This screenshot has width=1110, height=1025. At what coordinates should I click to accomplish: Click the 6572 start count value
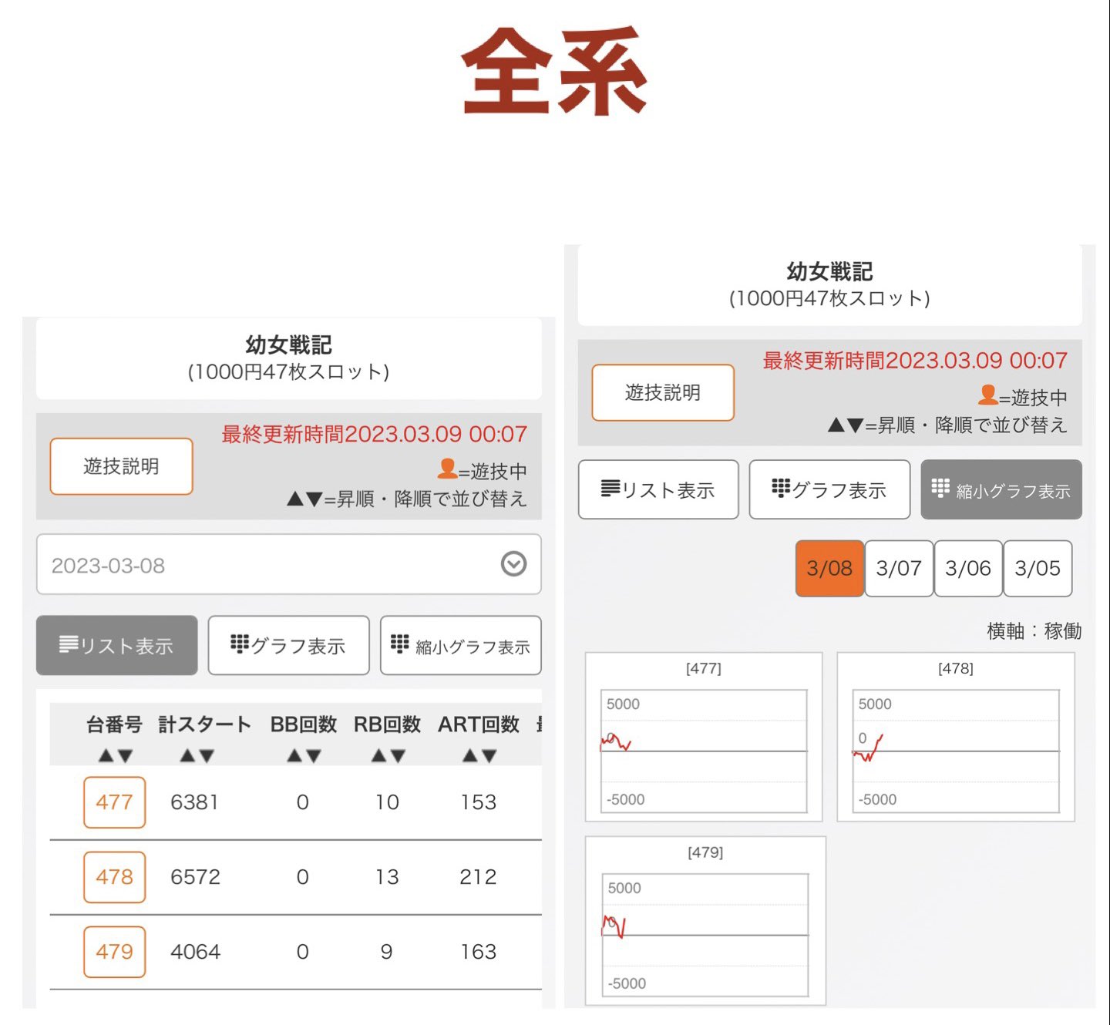(x=195, y=877)
